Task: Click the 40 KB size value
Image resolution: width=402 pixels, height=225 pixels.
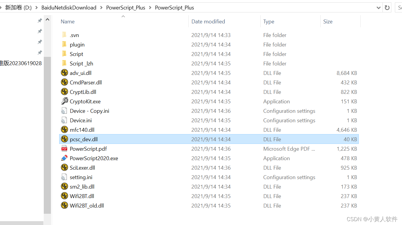Action: tap(350, 139)
